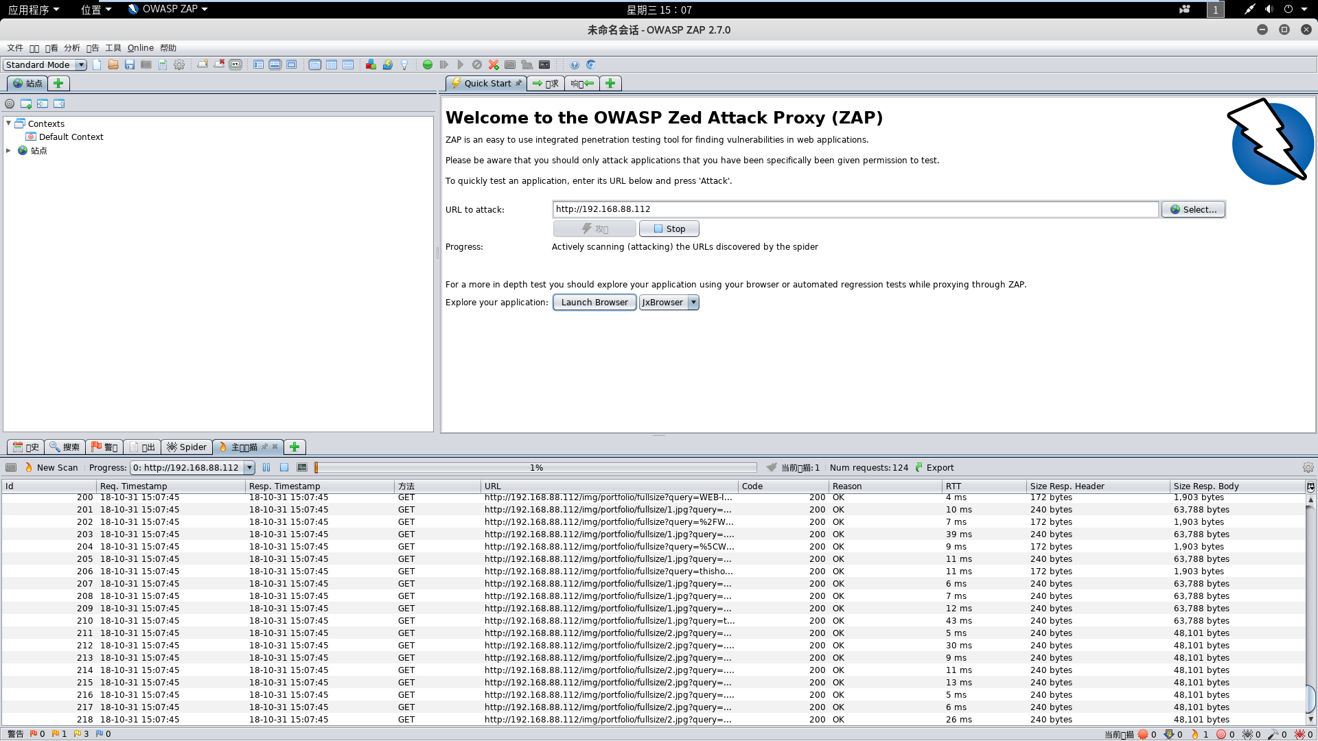The image size is (1318, 741).
Task: Click the active scan 1% progress bar
Action: pos(535,467)
